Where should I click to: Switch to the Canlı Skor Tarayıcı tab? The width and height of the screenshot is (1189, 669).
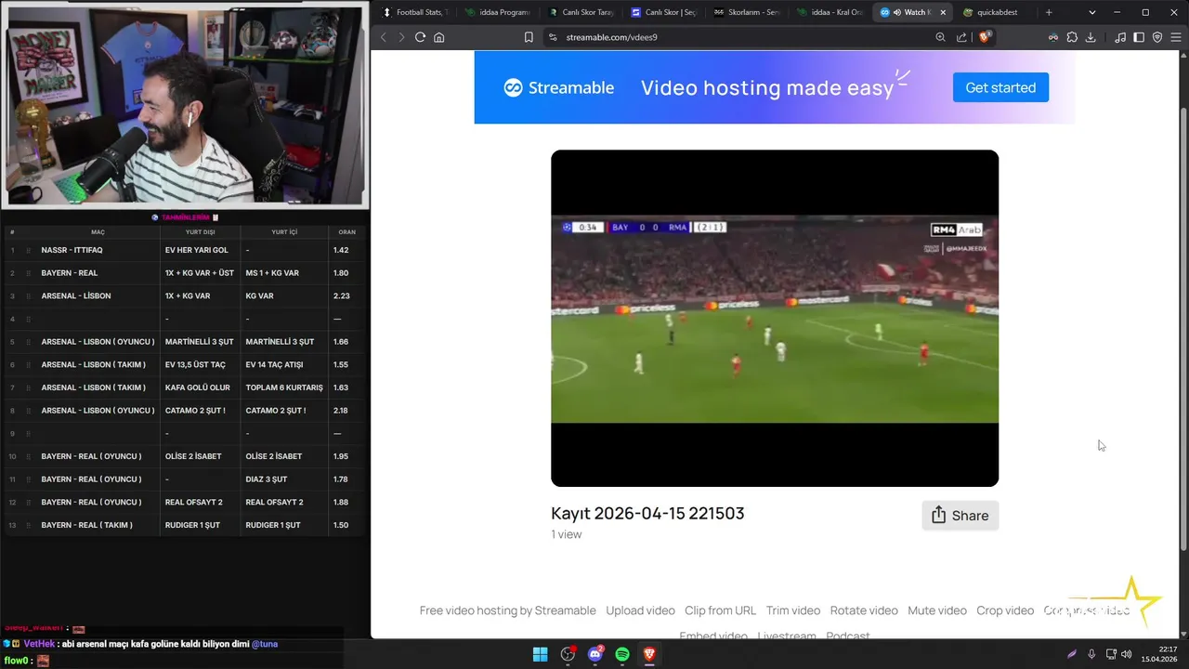pyautogui.click(x=581, y=12)
